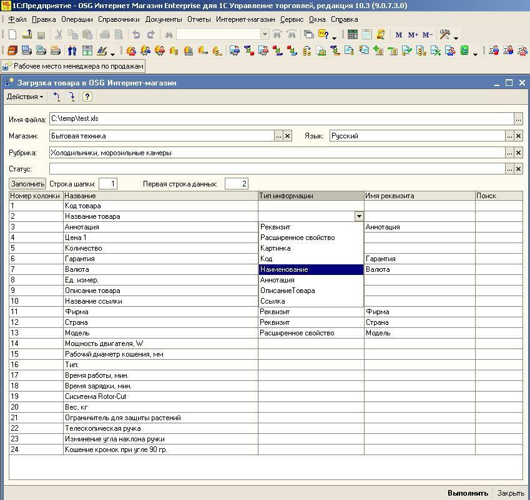
Task: Click the Строка шапки number field
Action: click(107, 184)
